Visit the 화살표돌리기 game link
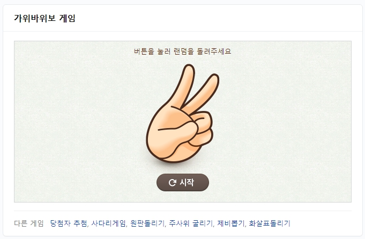Screen dimensions: 365x239 pyautogui.click(x=270, y=223)
